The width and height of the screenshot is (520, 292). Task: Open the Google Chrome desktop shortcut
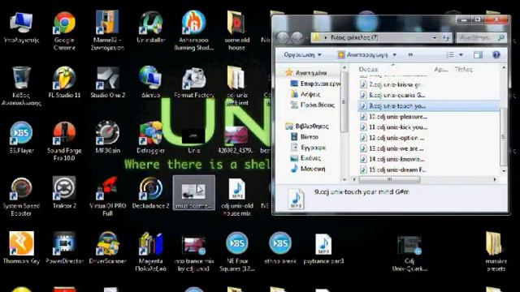pyautogui.click(x=64, y=31)
